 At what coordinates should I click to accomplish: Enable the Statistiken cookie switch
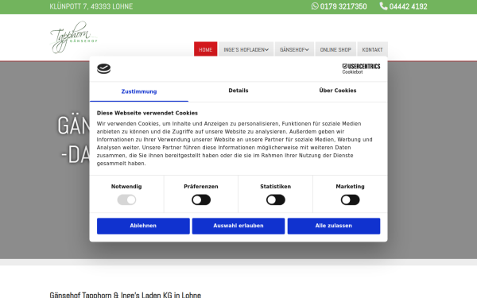point(276,199)
